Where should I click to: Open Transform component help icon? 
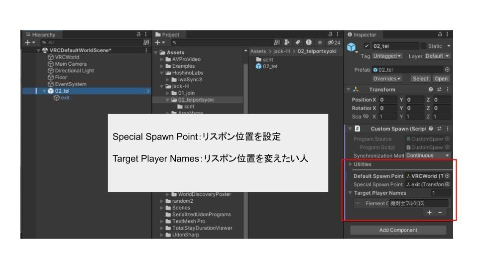pos(430,89)
